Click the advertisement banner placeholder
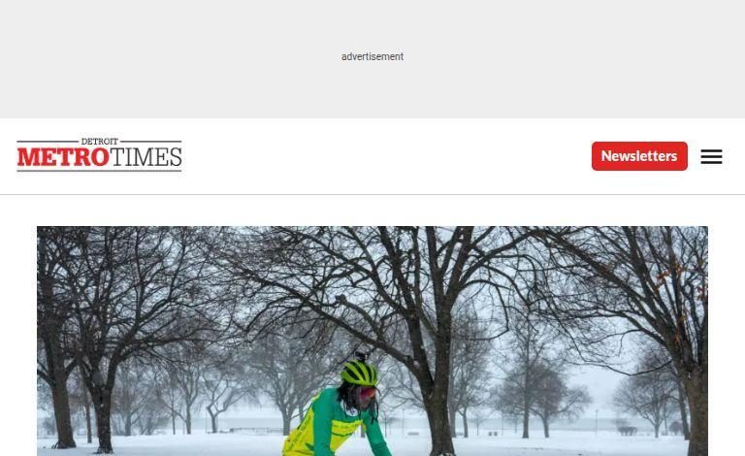The height and width of the screenshot is (456, 745). [x=372, y=59]
